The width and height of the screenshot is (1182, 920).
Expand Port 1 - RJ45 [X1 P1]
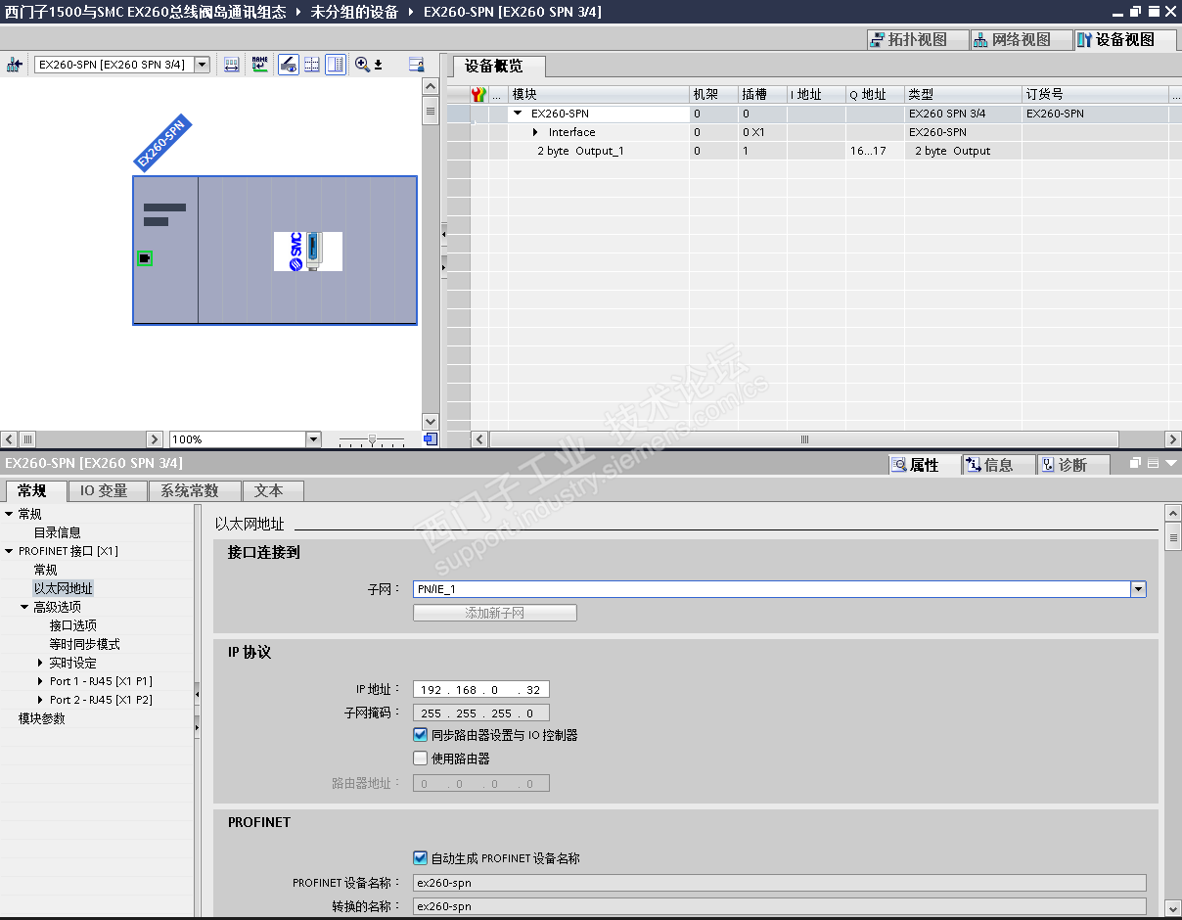[40, 681]
